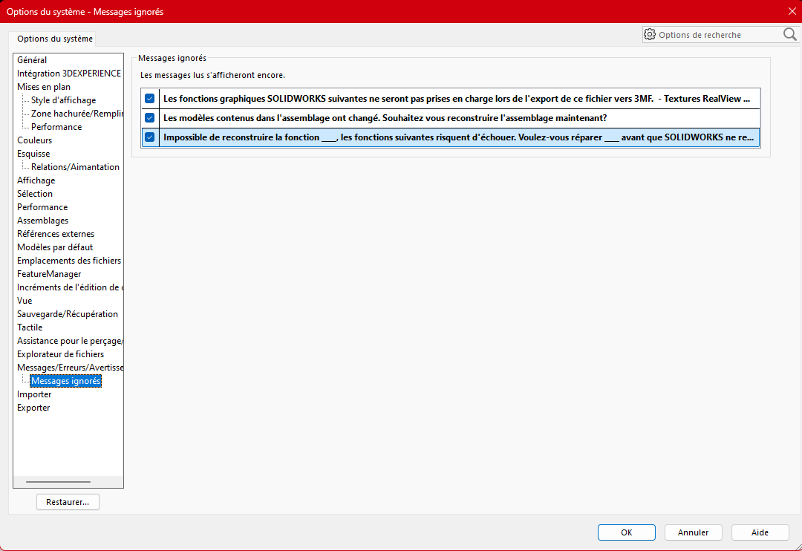802x551 pixels.
Task: Select Couleurs category
Action: (x=34, y=140)
